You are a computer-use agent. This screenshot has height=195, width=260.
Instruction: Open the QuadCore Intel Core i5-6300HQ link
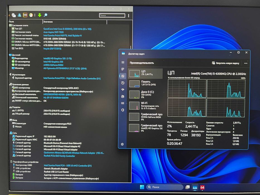pos(67,29)
